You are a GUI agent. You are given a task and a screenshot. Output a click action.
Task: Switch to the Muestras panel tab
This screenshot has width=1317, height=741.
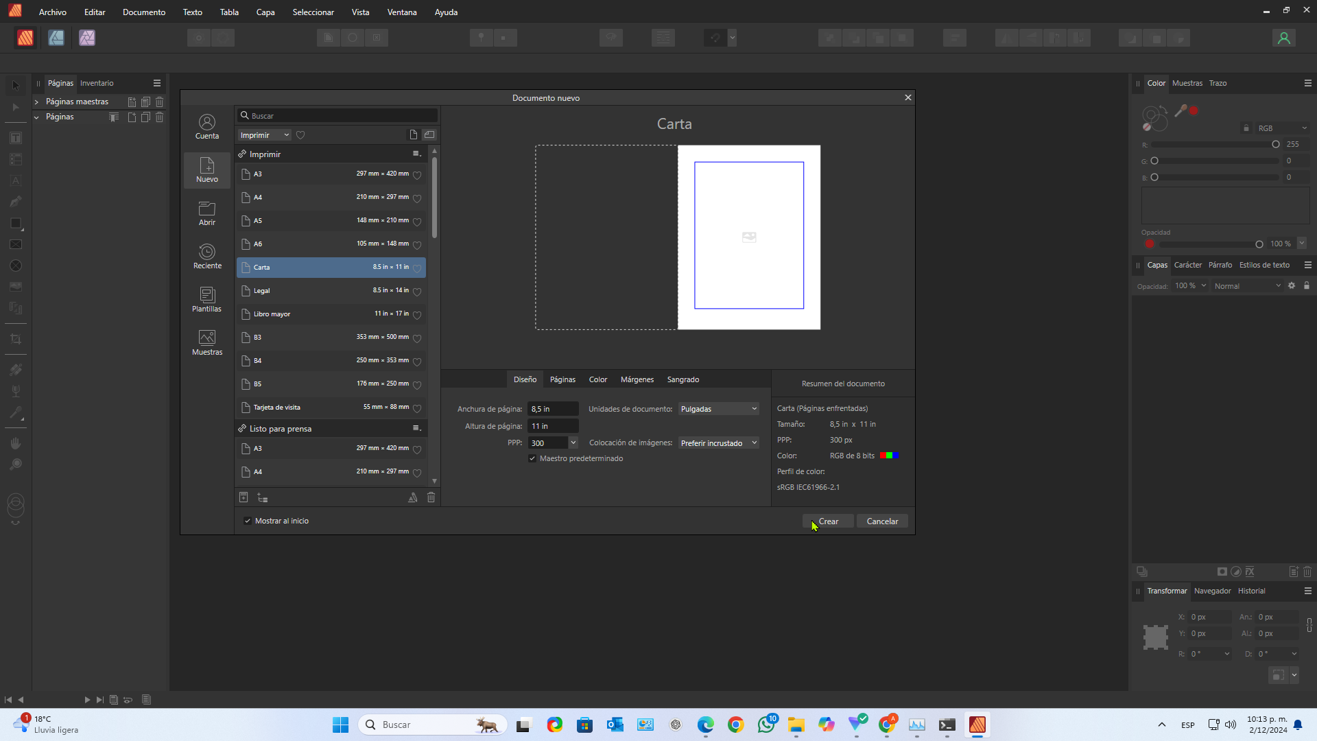point(1187,83)
